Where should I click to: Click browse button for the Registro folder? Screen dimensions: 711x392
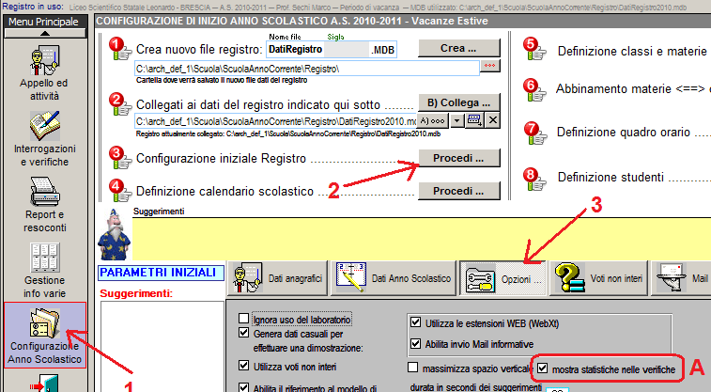489,66
